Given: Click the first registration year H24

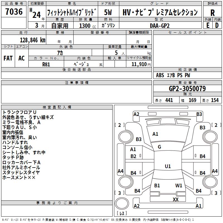Looking at the screenshot, I should [35, 13].
